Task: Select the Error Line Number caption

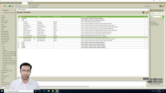Action: (x=28, y=36)
